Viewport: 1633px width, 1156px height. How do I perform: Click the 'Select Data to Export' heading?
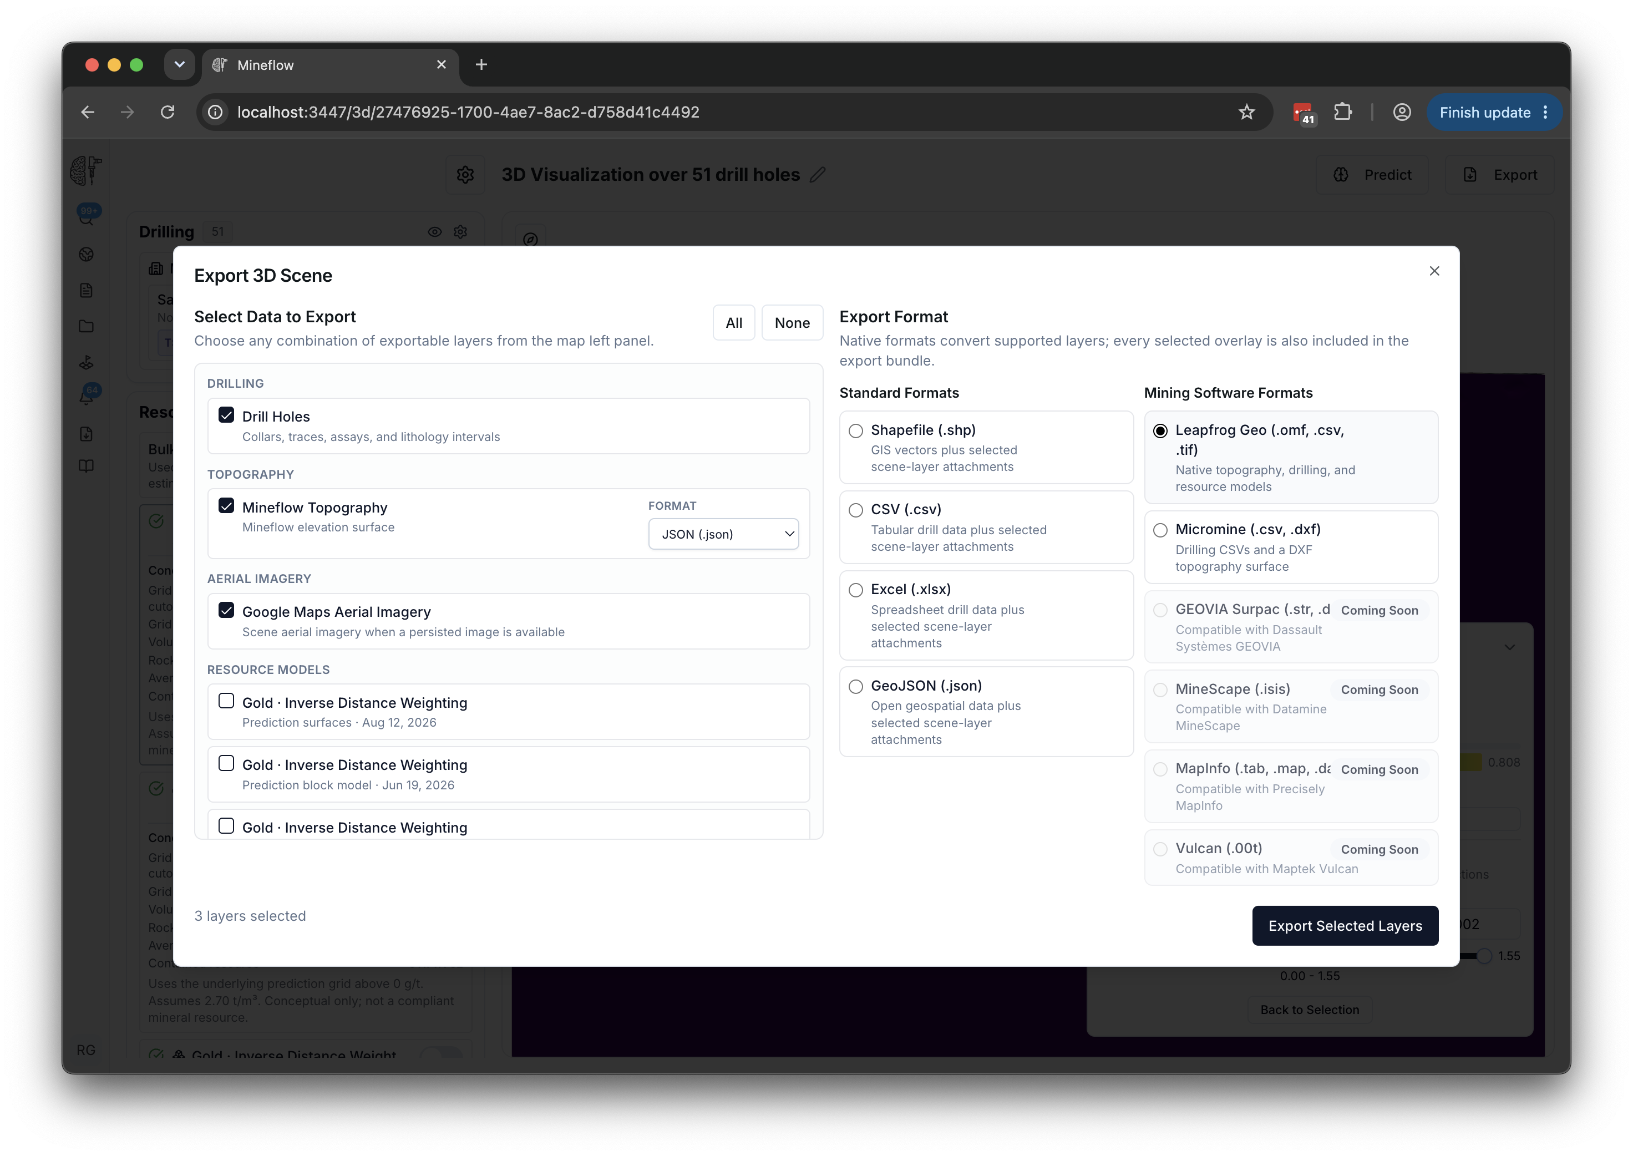(x=275, y=317)
